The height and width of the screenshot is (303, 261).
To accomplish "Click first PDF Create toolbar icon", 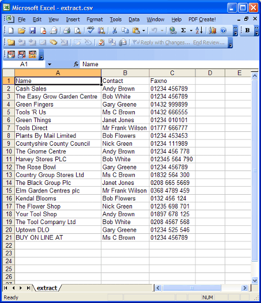I will [x=11, y=54].
